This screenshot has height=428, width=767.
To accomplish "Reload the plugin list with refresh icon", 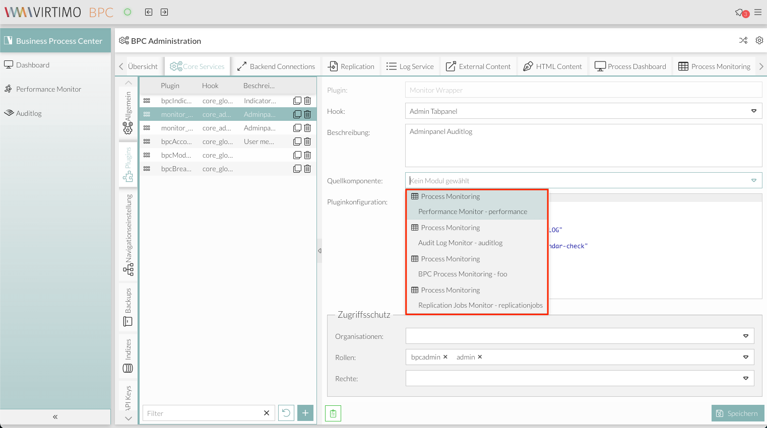I will point(286,413).
